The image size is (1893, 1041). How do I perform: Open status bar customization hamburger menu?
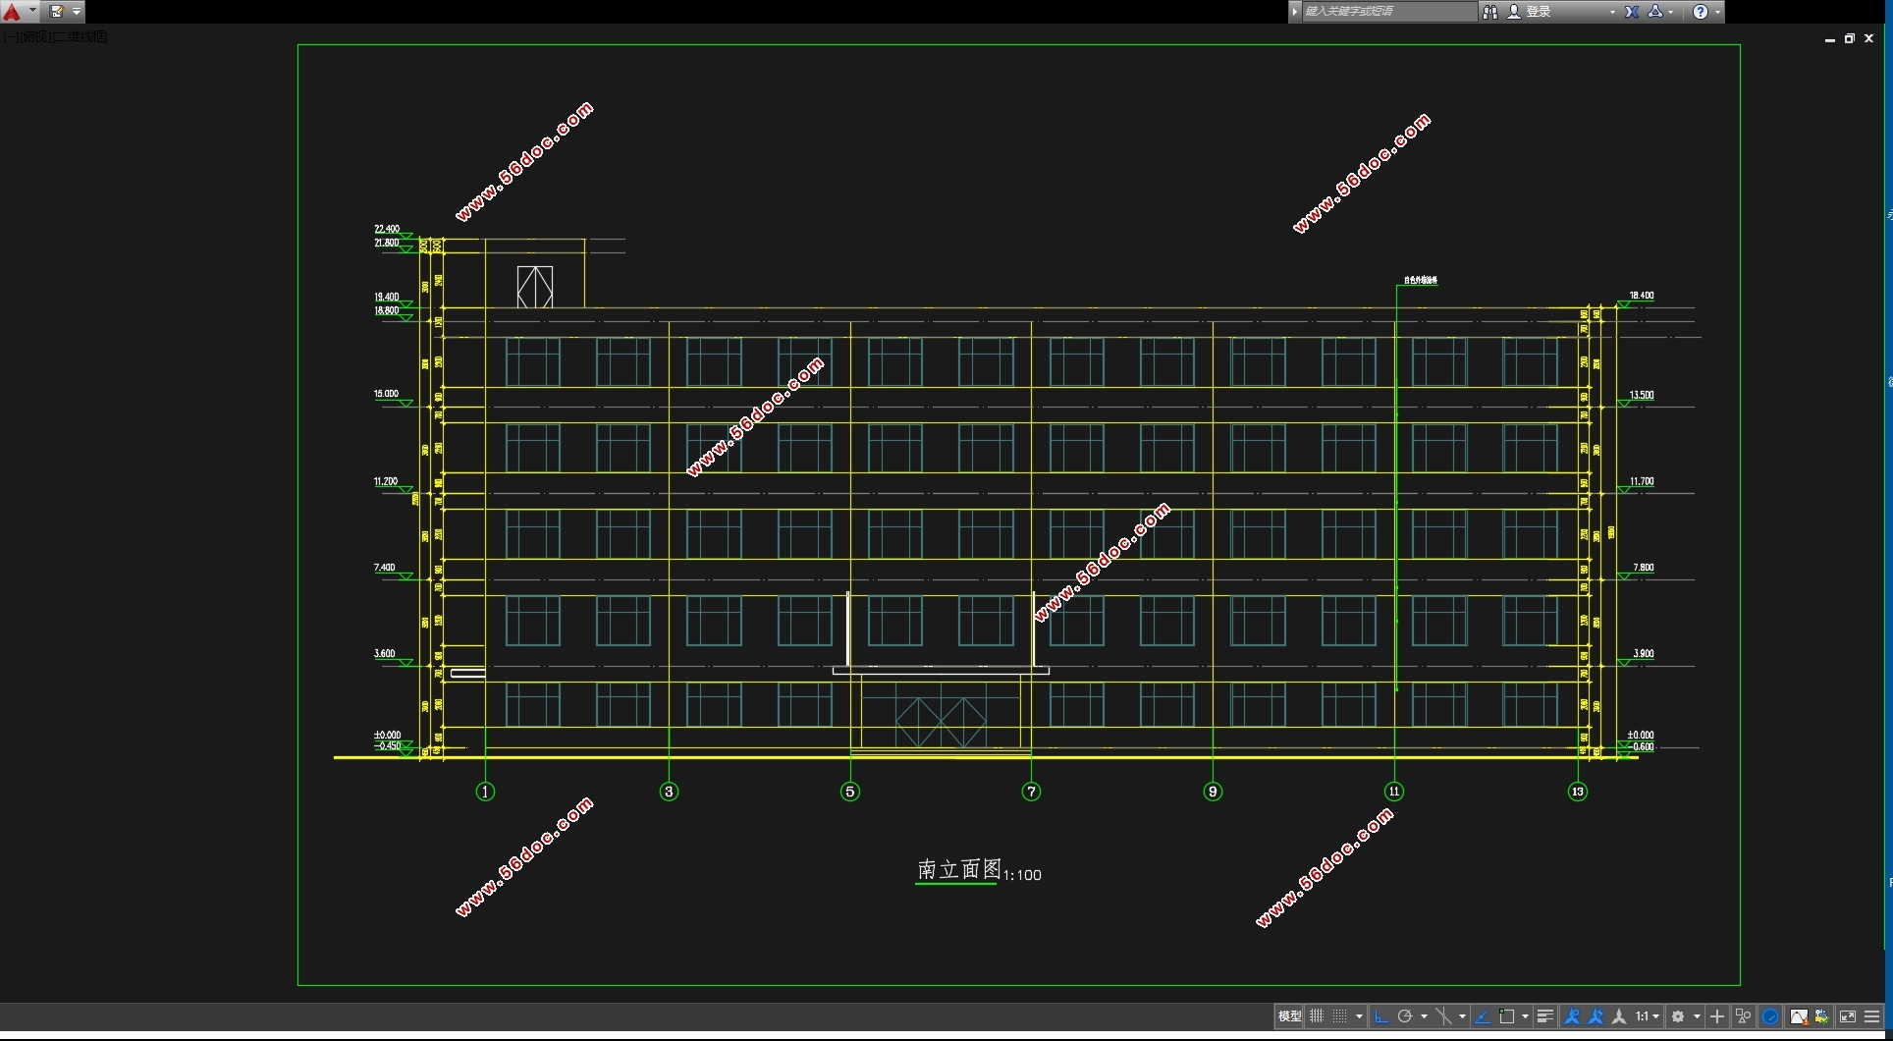[x=1871, y=1016]
